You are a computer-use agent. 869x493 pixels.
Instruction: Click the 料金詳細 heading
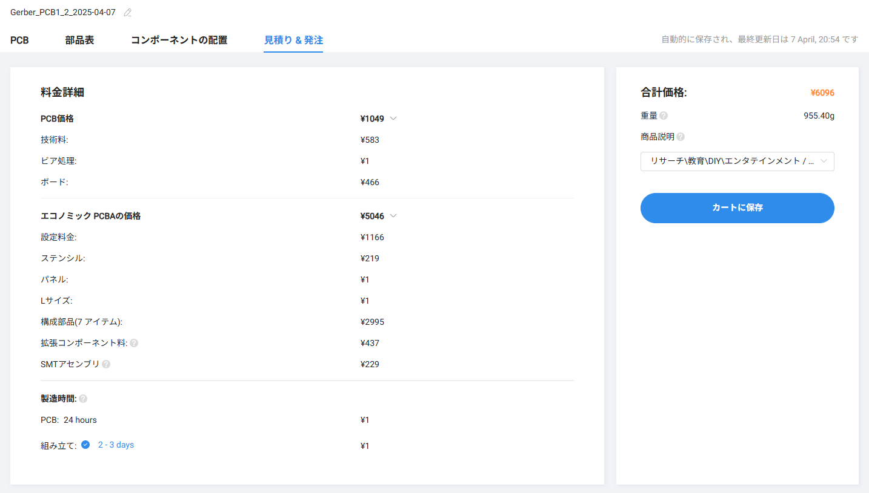click(62, 93)
